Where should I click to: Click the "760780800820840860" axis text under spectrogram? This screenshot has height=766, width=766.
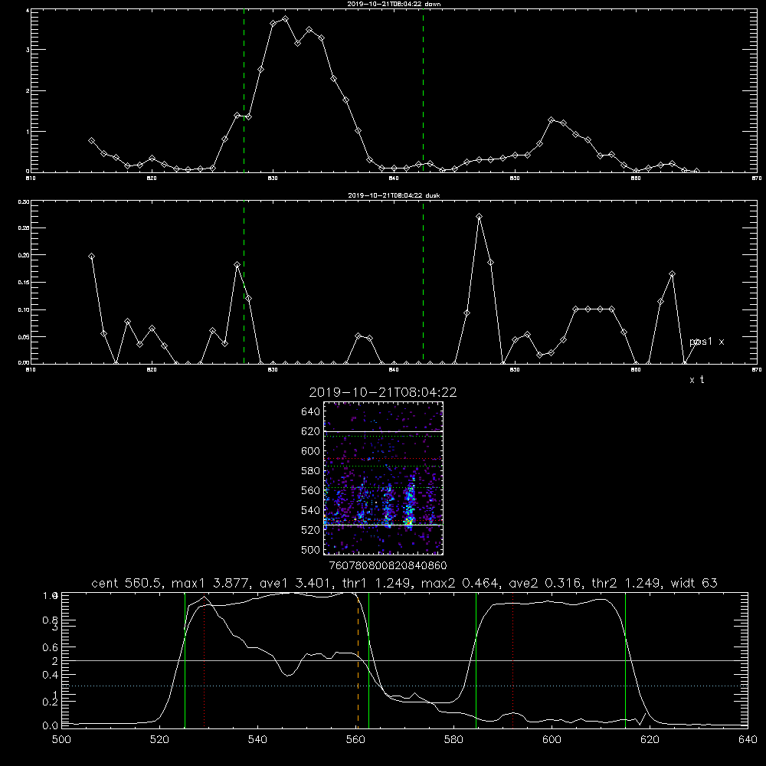(388, 566)
